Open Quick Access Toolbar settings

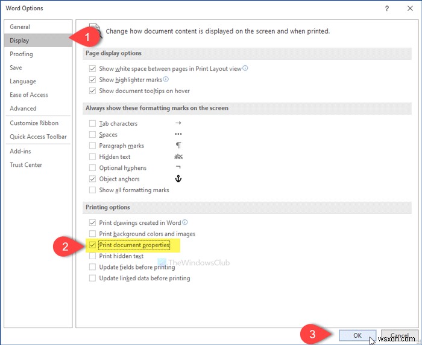click(38, 137)
